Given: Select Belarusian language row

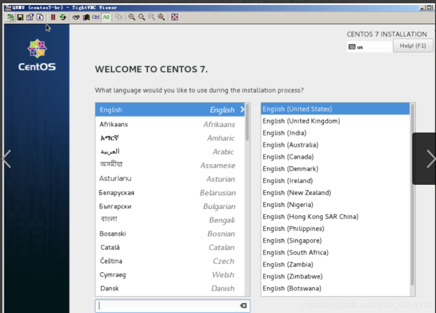Looking at the screenshot, I should click(x=170, y=192).
